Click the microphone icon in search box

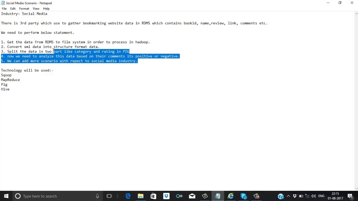[97, 196]
